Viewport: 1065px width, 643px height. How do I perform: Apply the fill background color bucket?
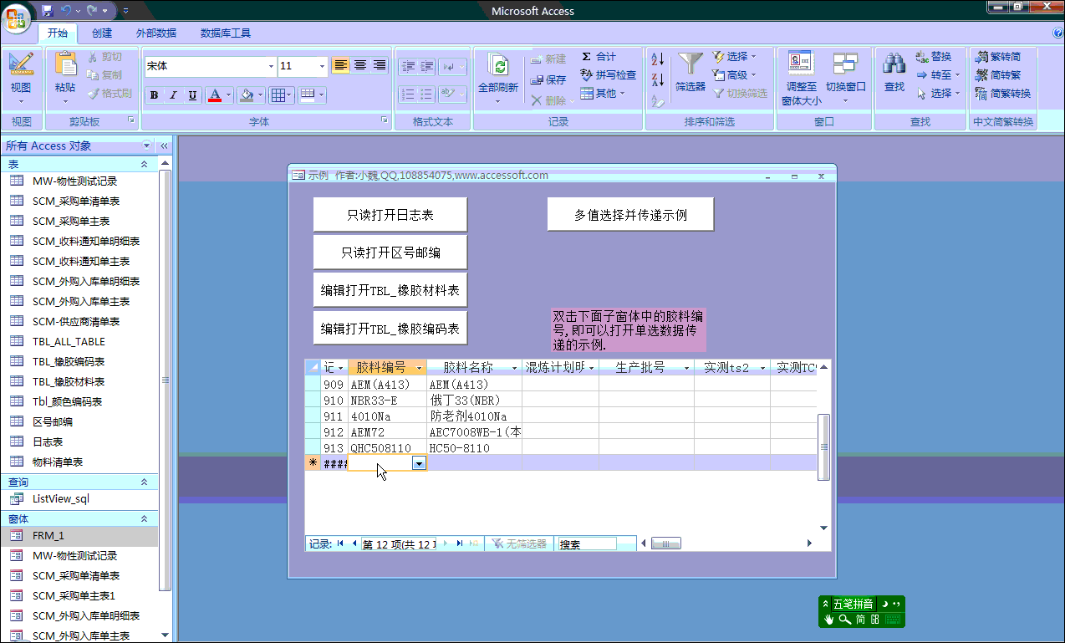[247, 95]
